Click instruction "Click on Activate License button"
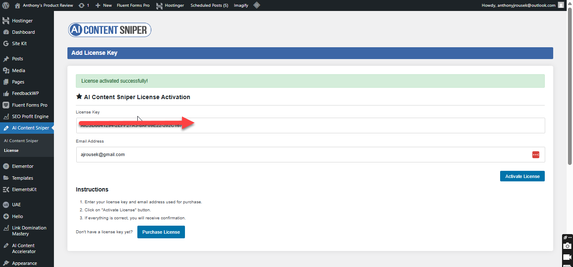 click(x=118, y=210)
